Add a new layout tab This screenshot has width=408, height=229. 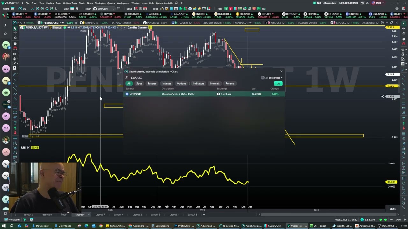click(204, 215)
